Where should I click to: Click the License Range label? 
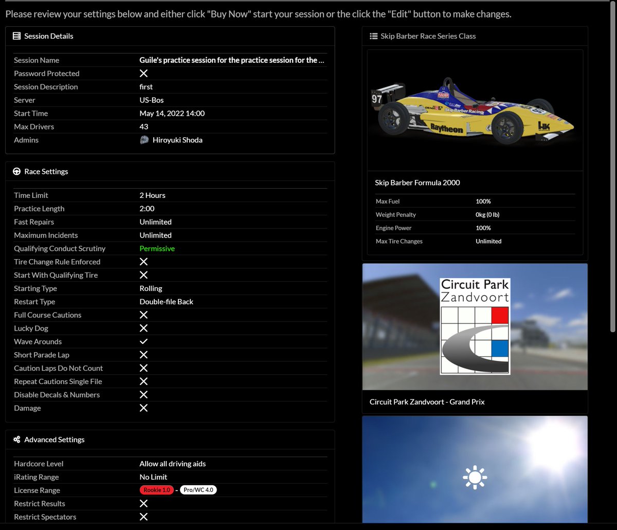point(37,490)
